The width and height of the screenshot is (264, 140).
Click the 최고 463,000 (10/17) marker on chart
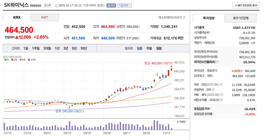click(x=158, y=63)
